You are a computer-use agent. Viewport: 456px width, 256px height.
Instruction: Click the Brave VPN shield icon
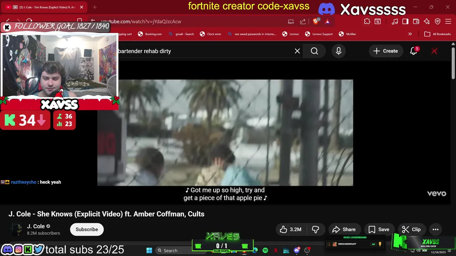pos(437,22)
